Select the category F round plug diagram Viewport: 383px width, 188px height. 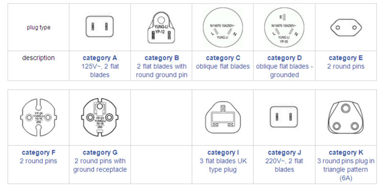[38, 117]
